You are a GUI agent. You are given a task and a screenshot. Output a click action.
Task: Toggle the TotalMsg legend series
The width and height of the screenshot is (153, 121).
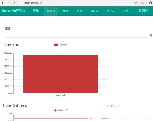coord(61,45)
